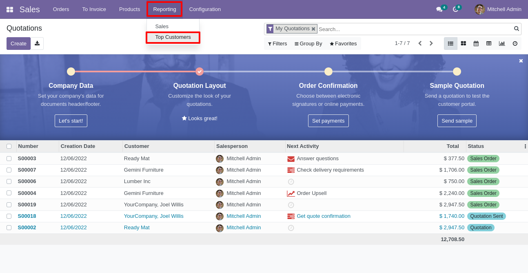Image resolution: width=528 pixels, height=273 pixels.
Task: Go to next page arrow
Action: (431, 43)
